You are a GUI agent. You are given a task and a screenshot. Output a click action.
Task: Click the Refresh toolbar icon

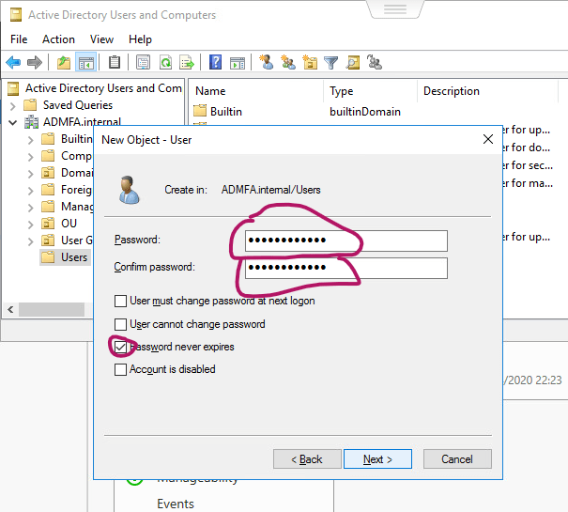(165, 63)
